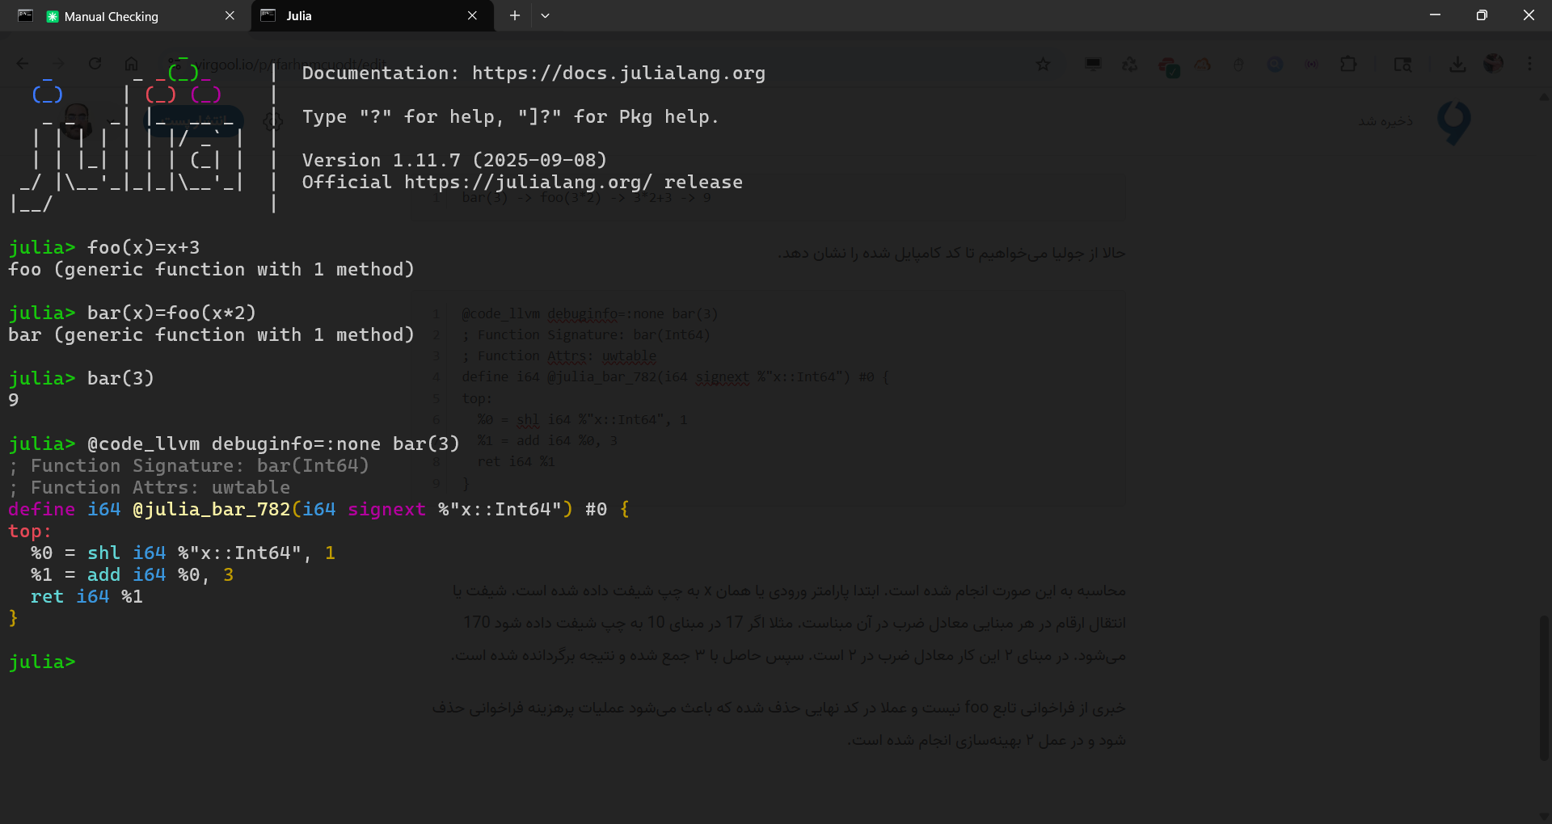This screenshot has height=824, width=1552.
Task: Click the browser profile avatar
Action: coord(1493,64)
